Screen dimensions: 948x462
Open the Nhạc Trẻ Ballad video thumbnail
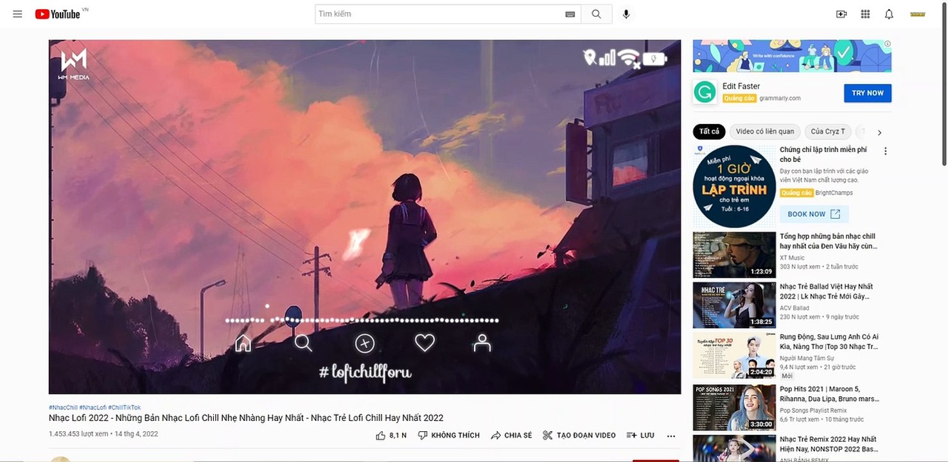(x=734, y=305)
